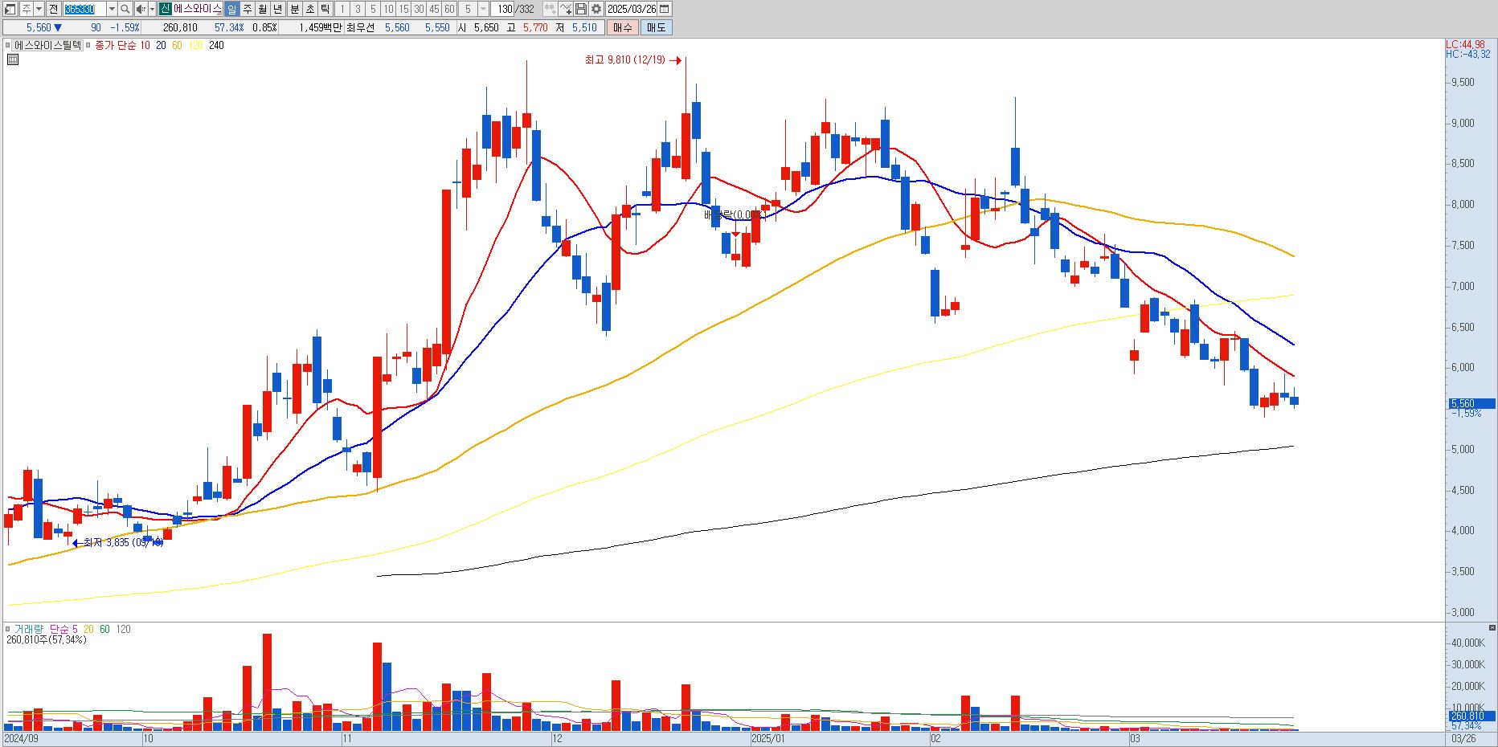Open the chart settings gear icon
The width and height of the screenshot is (1498, 747).
pyautogui.click(x=596, y=9)
